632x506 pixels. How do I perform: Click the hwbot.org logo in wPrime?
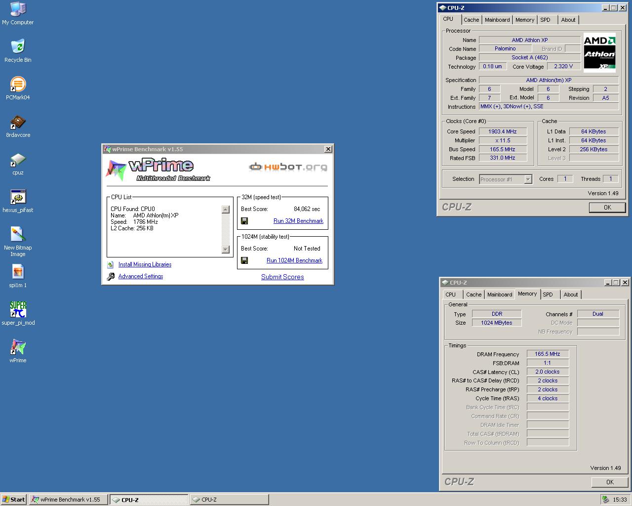point(288,167)
